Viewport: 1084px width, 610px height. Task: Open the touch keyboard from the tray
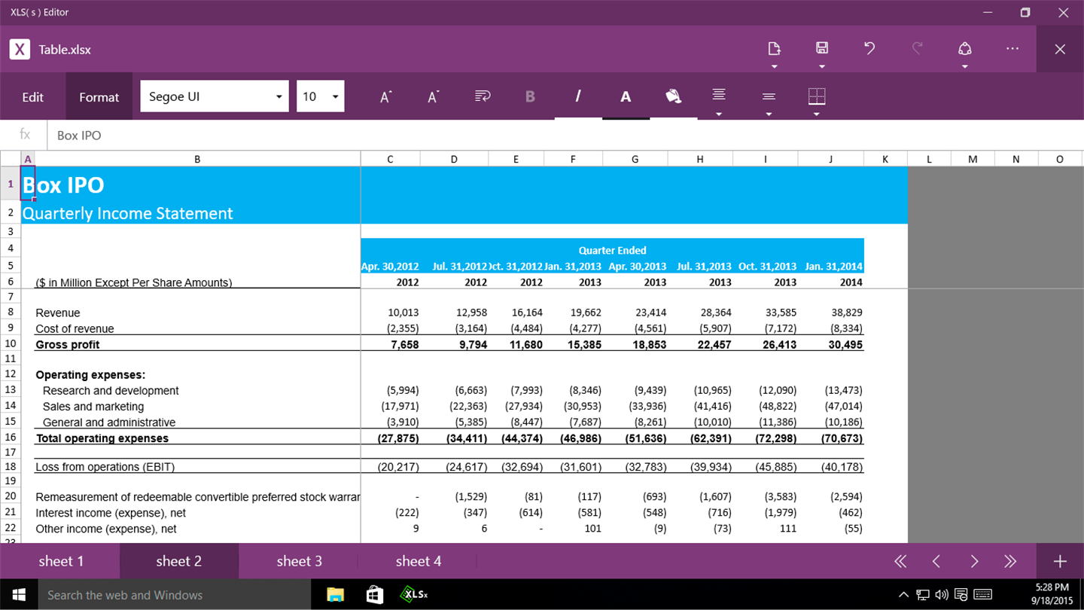pos(983,595)
